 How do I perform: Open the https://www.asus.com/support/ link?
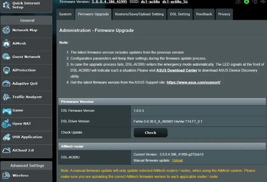click(193, 83)
